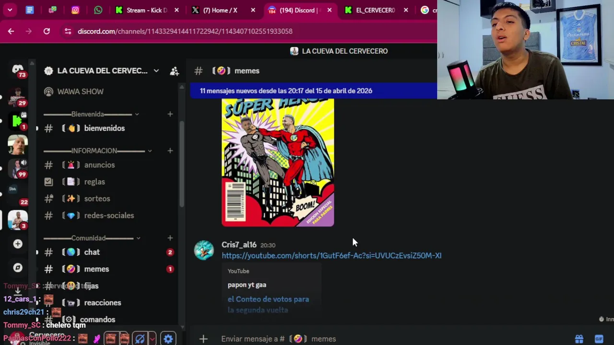Click the browser back arrow
Viewport: 614px width, 345px height.
pyautogui.click(x=11, y=31)
